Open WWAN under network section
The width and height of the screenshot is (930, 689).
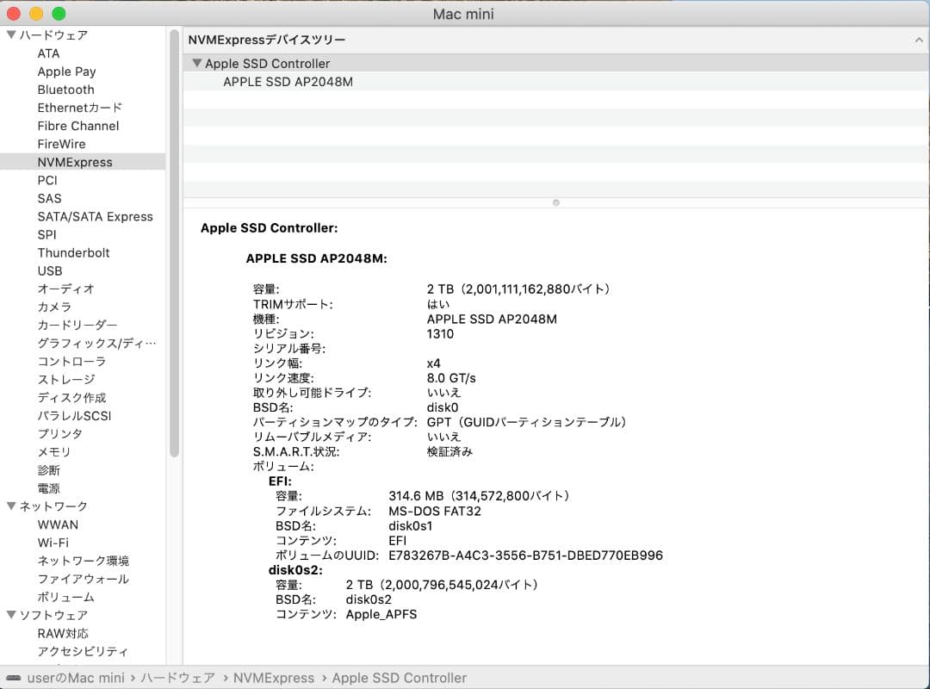58,525
